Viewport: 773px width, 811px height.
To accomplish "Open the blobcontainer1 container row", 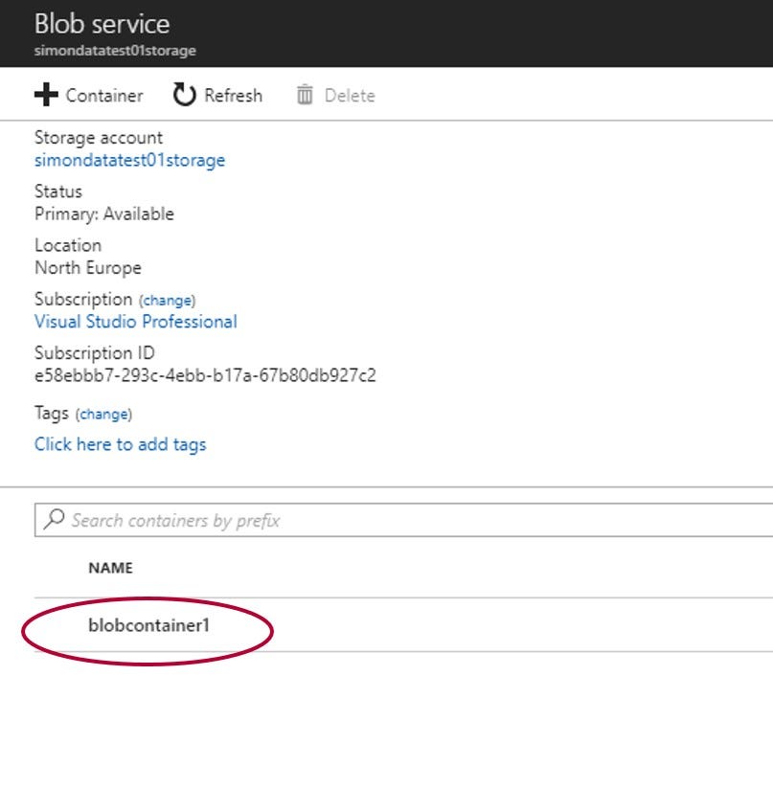I will tap(403, 625).
